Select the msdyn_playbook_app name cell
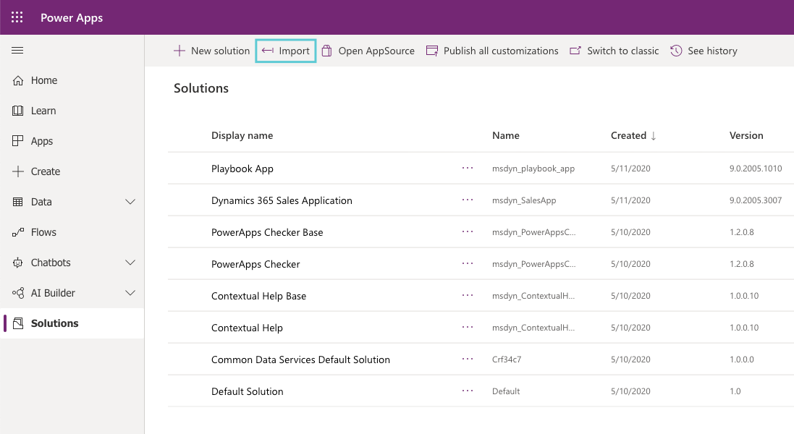 pyautogui.click(x=533, y=169)
